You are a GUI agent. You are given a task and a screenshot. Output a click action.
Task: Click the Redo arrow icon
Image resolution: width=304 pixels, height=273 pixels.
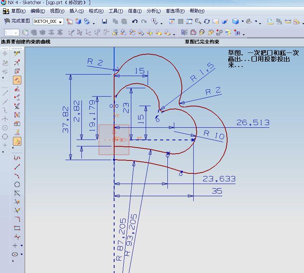(144, 21)
